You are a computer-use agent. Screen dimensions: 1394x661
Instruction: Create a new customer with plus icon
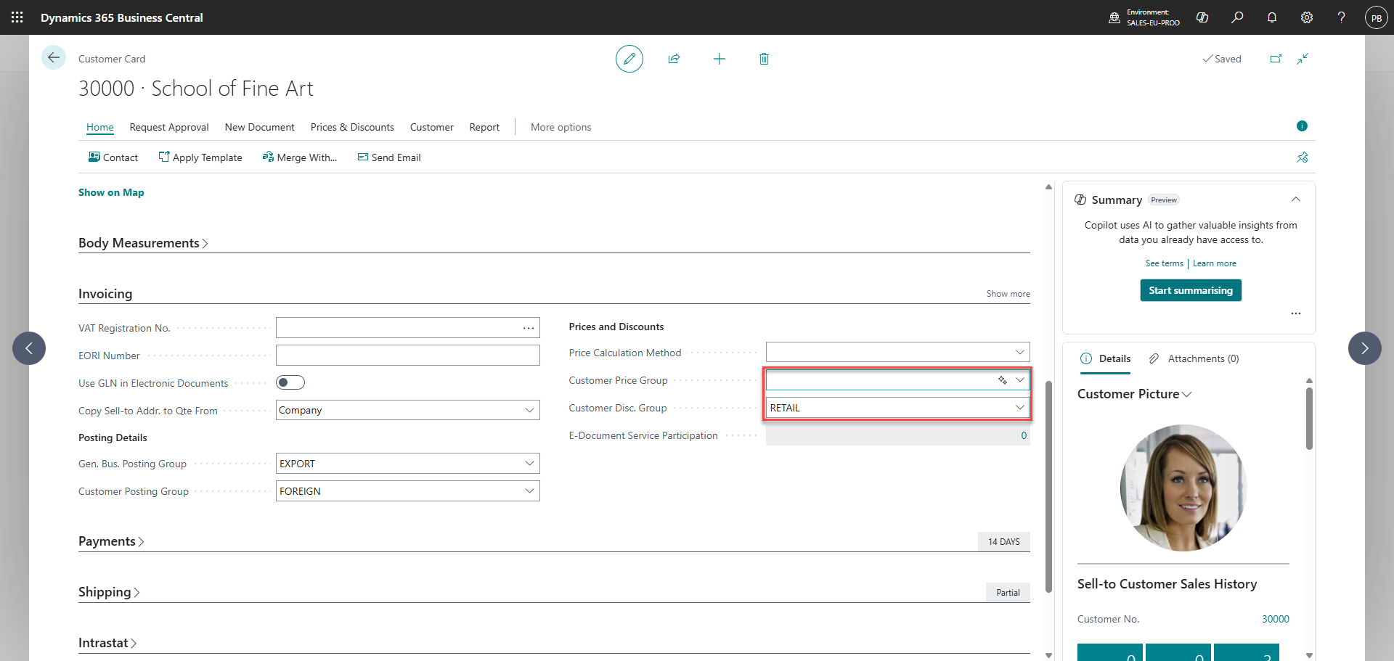coord(720,59)
